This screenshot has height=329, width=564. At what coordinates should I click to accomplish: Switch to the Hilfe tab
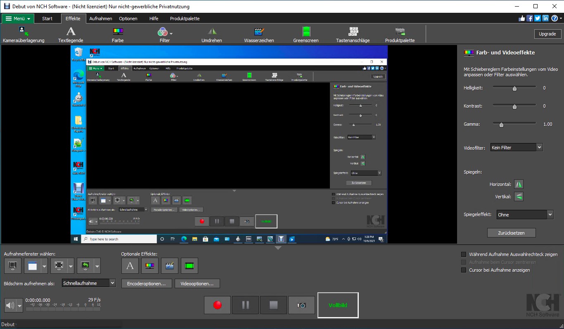click(x=154, y=19)
